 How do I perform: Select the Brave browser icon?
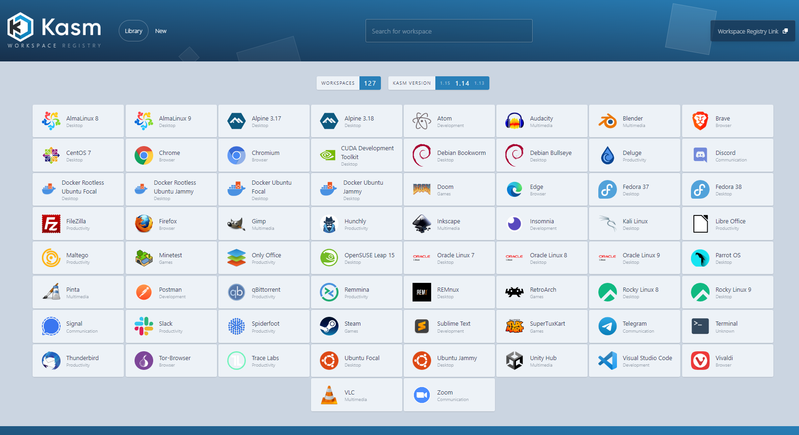pyautogui.click(x=700, y=121)
